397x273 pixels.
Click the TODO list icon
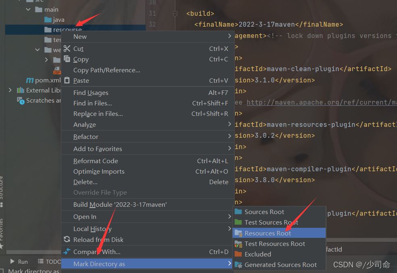41,261
